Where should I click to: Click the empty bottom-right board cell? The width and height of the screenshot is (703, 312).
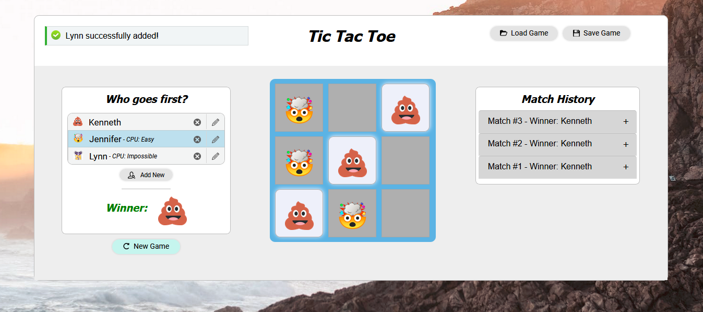pyautogui.click(x=406, y=213)
